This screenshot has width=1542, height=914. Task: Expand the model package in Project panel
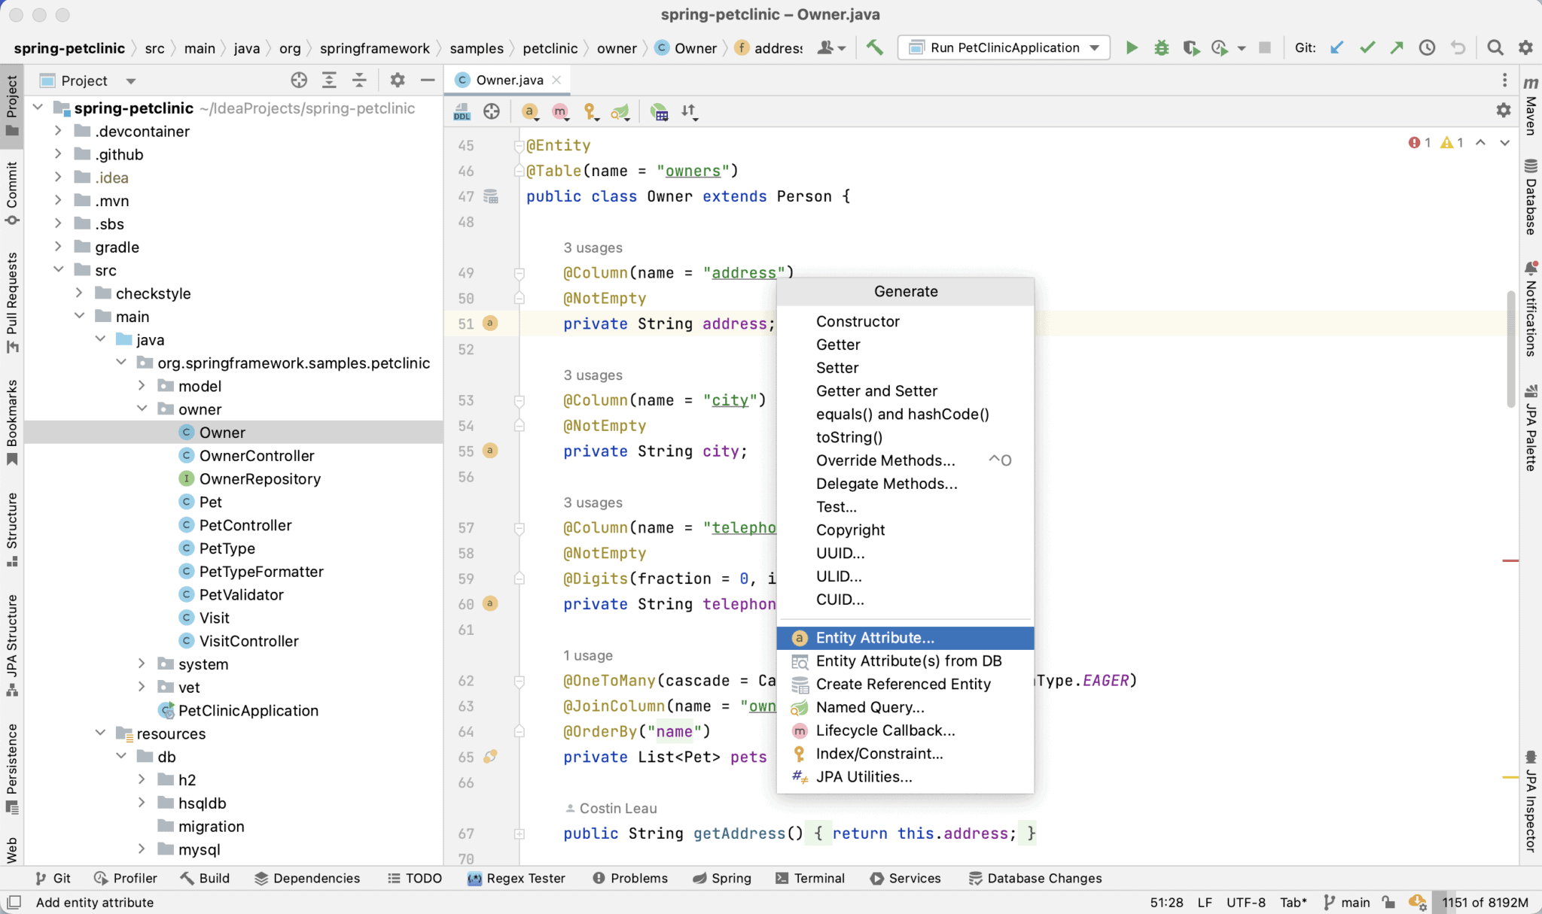[141, 386]
